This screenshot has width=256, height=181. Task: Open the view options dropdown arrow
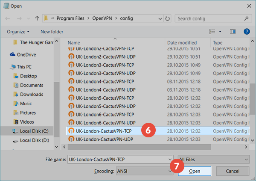(x=220, y=31)
